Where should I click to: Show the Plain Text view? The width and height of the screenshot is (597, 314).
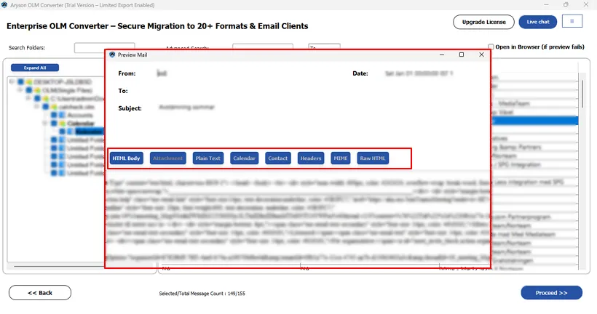tap(208, 158)
